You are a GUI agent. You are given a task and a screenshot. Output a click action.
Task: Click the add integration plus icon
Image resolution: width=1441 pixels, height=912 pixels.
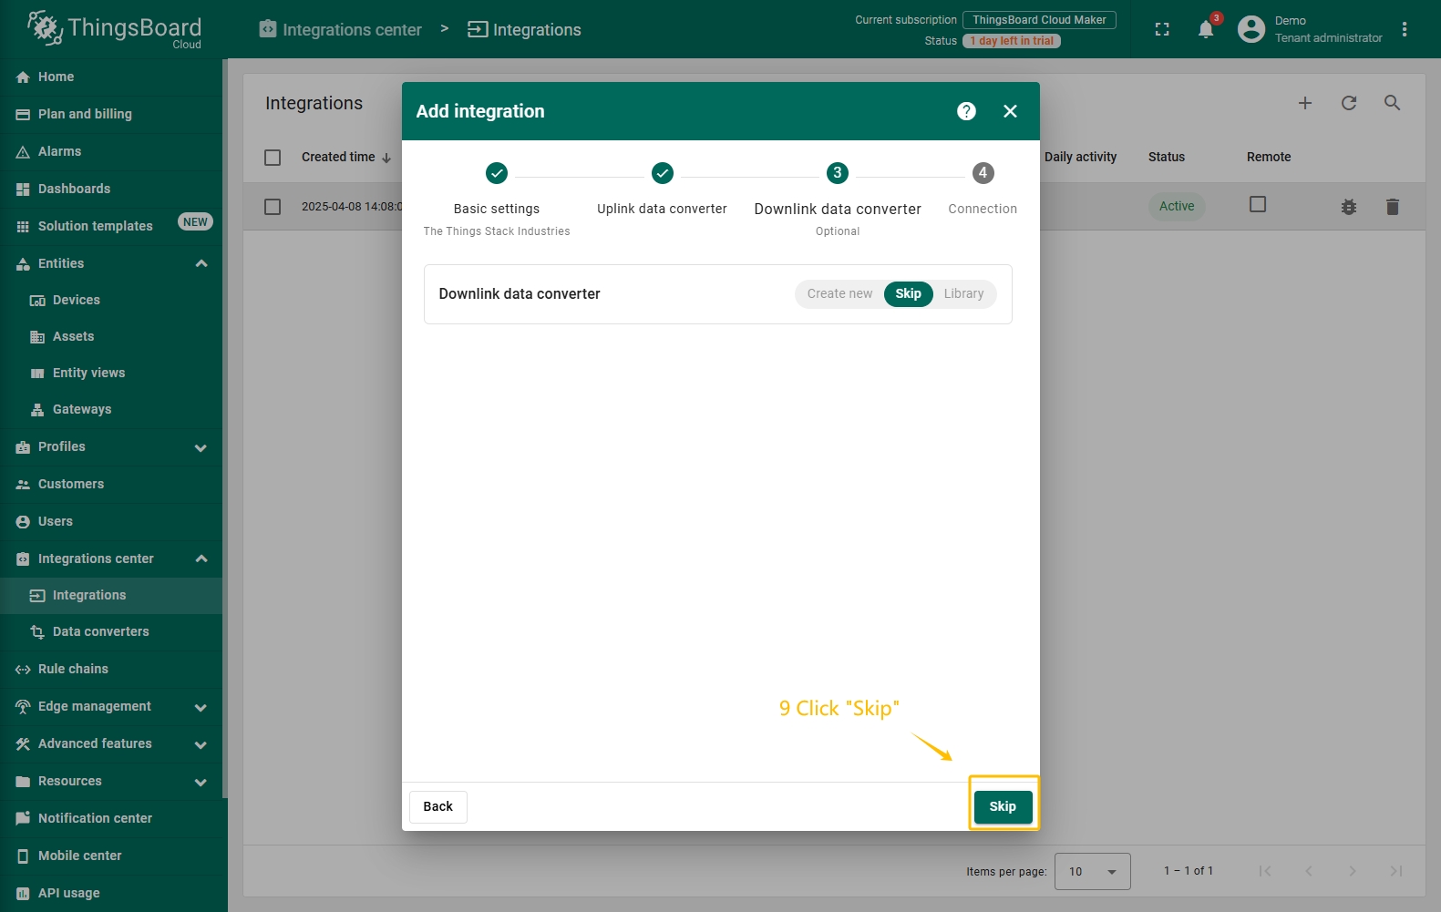[1304, 103]
